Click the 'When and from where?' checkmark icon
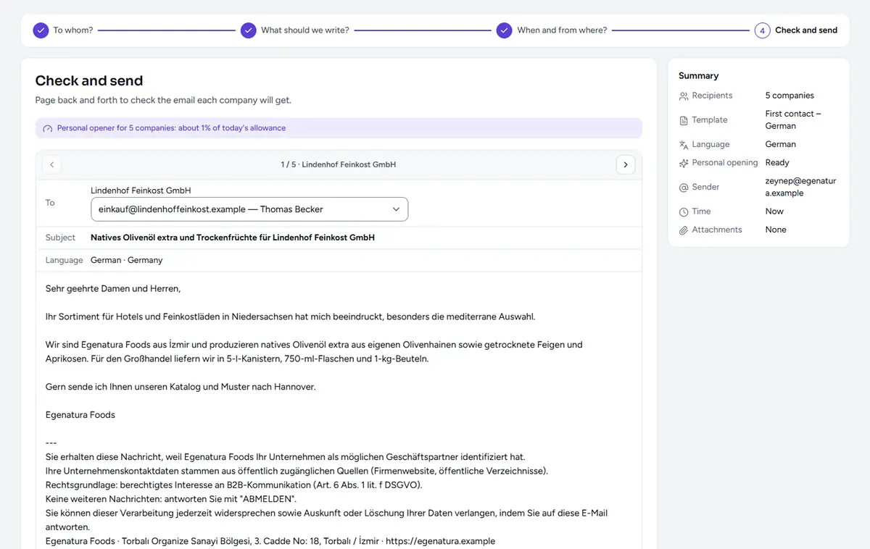Viewport: 870px width, 549px height. (x=504, y=30)
